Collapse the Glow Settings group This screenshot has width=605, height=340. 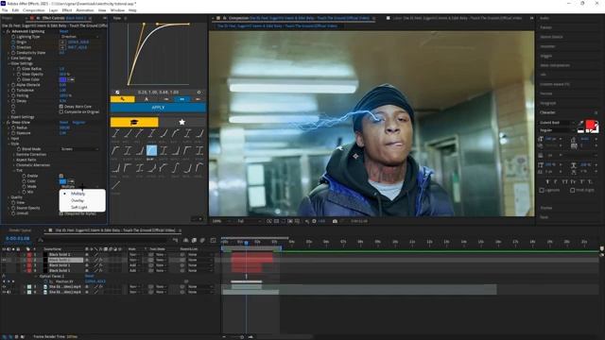pyautogui.click(x=9, y=63)
